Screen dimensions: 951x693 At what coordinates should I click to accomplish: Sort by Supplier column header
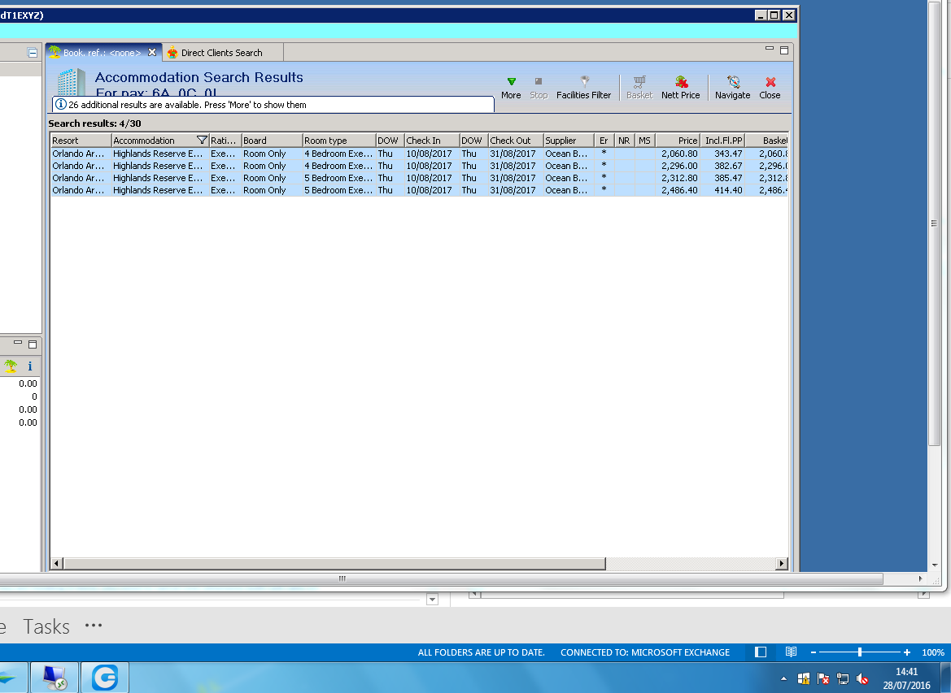click(569, 140)
